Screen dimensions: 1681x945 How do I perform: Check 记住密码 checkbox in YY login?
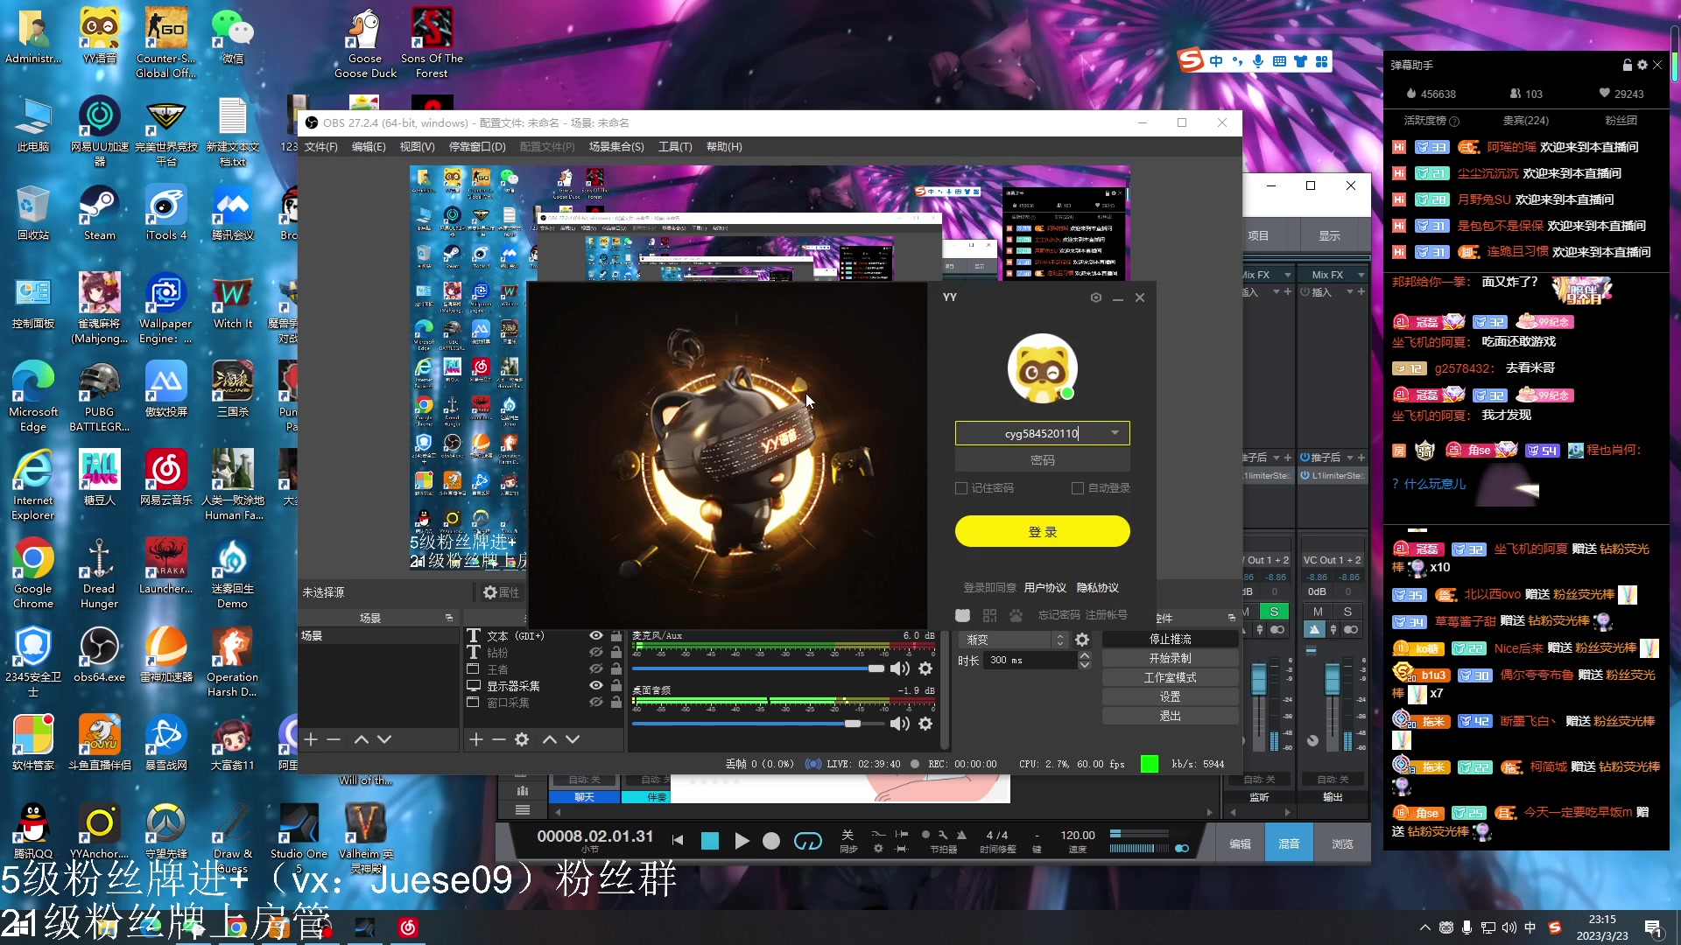coord(961,488)
